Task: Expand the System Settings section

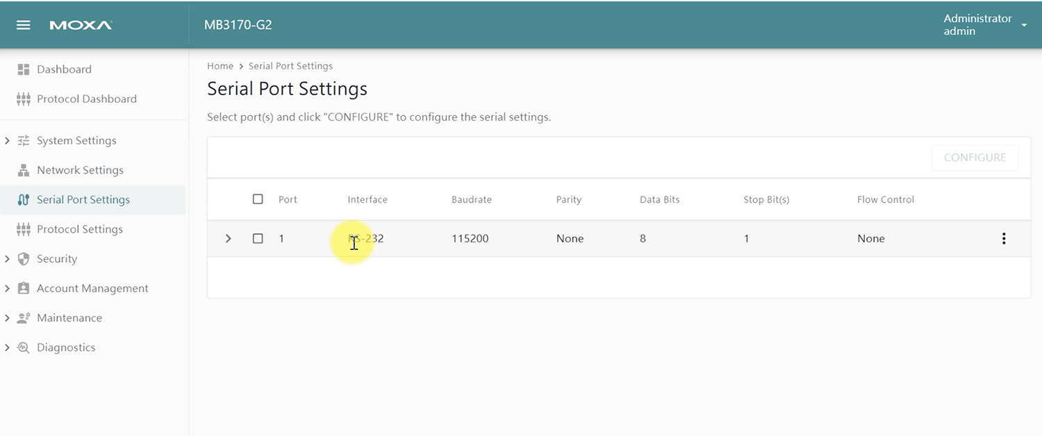Action: point(7,141)
